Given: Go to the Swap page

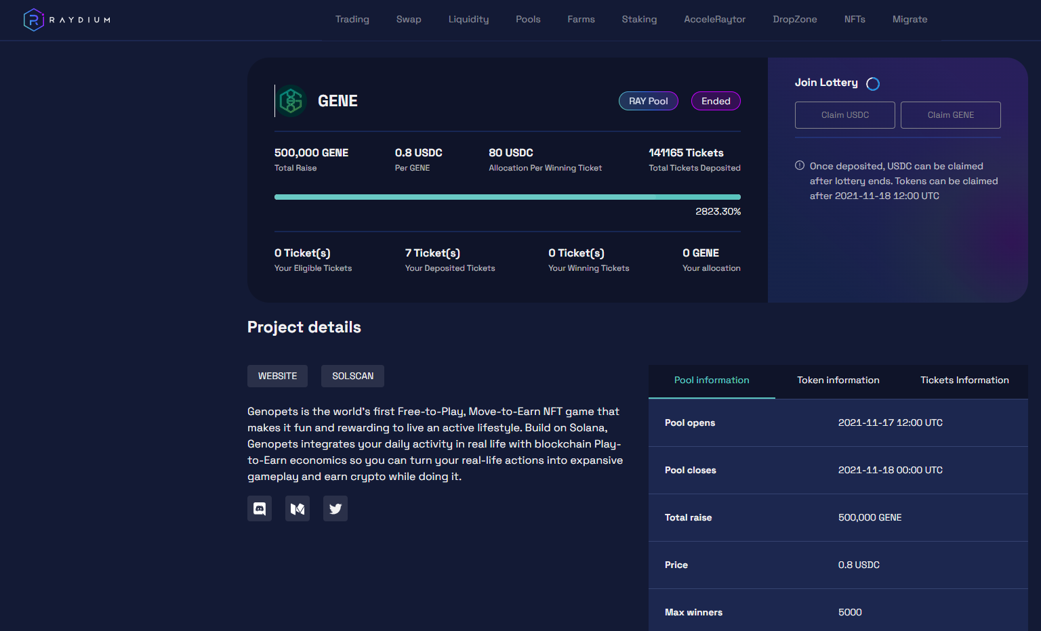Looking at the screenshot, I should [x=409, y=19].
